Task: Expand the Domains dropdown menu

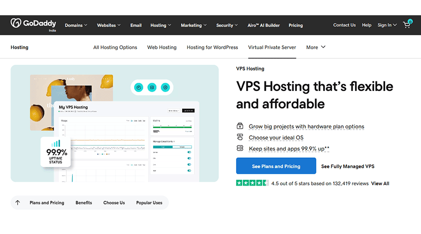Action: [76, 25]
